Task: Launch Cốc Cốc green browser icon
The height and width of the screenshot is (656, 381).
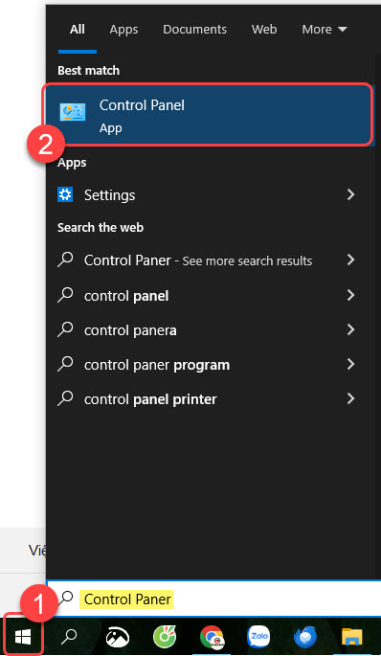Action: [x=165, y=637]
